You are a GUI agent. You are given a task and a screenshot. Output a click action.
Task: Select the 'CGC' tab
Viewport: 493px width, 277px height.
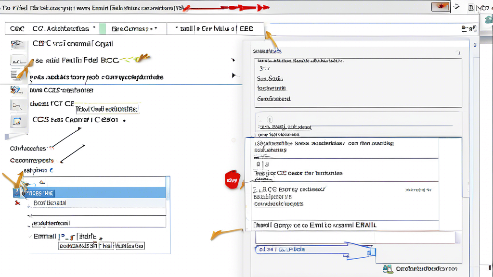[x=17, y=28]
